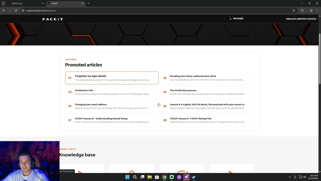Click the microphone icon in system tray
The image size is (321, 181).
coord(295,177)
